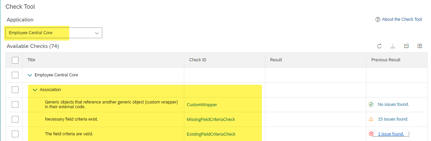
Task: Open the Application dropdown
Action: click(x=54, y=33)
